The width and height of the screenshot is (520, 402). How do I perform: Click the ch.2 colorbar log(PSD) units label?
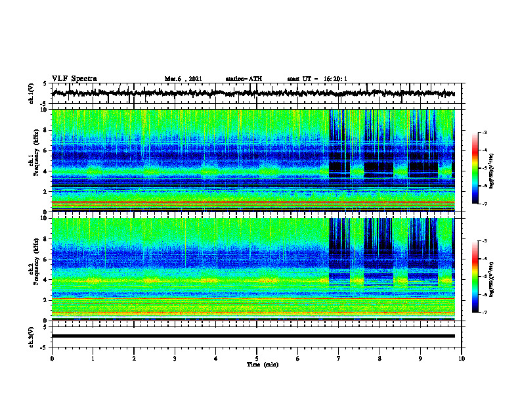tap(492, 279)
